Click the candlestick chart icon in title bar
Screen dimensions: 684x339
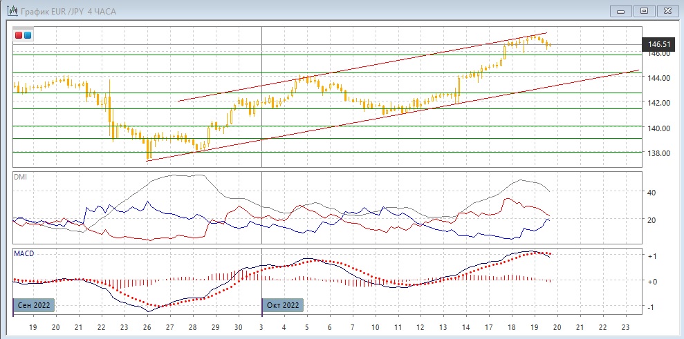pyautogui.click(x=11, y=10)
